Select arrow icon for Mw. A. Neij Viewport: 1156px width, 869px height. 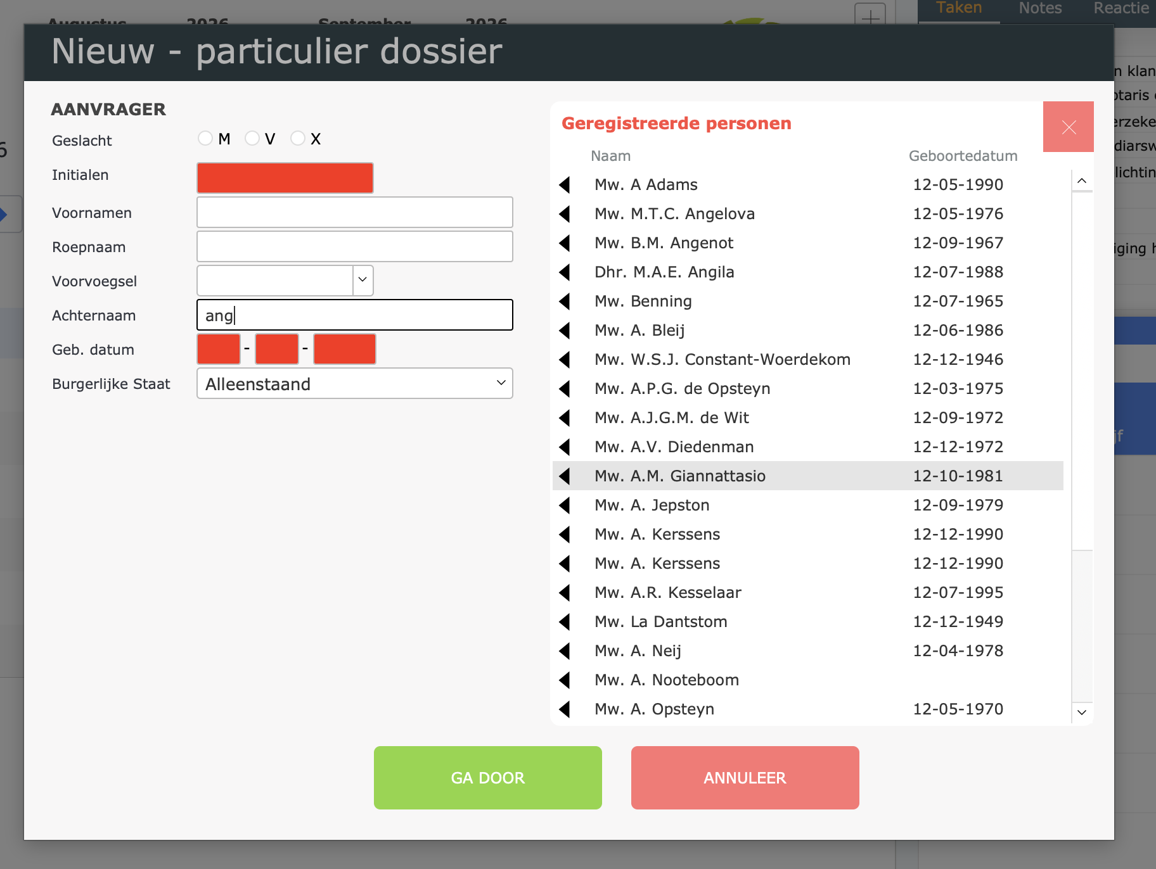point(565,651)
